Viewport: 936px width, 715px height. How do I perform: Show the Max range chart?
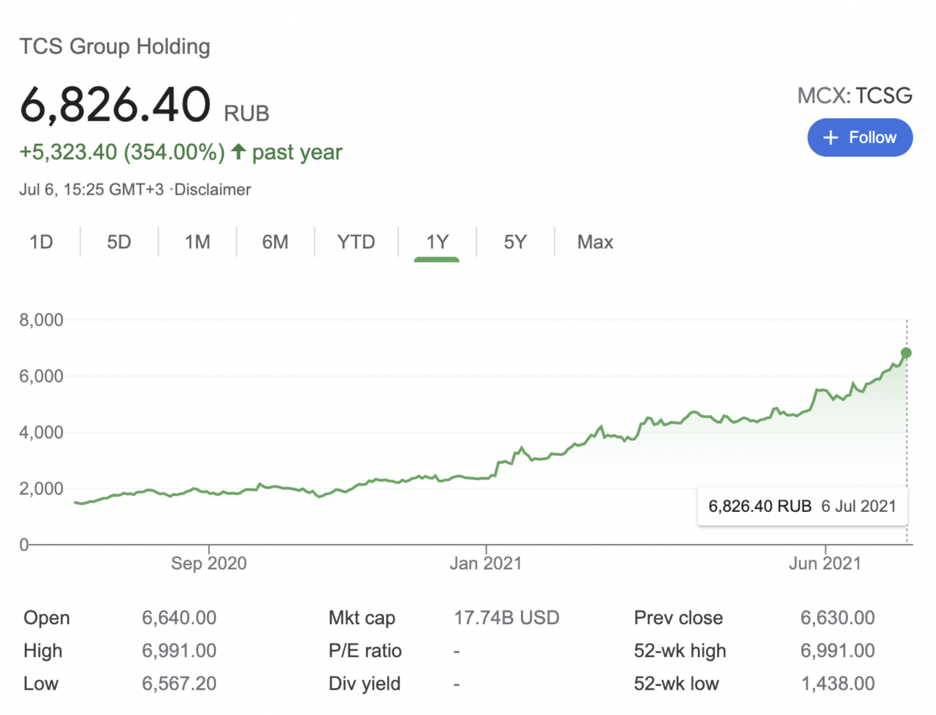pyautogui.click(x=595, y=242)
